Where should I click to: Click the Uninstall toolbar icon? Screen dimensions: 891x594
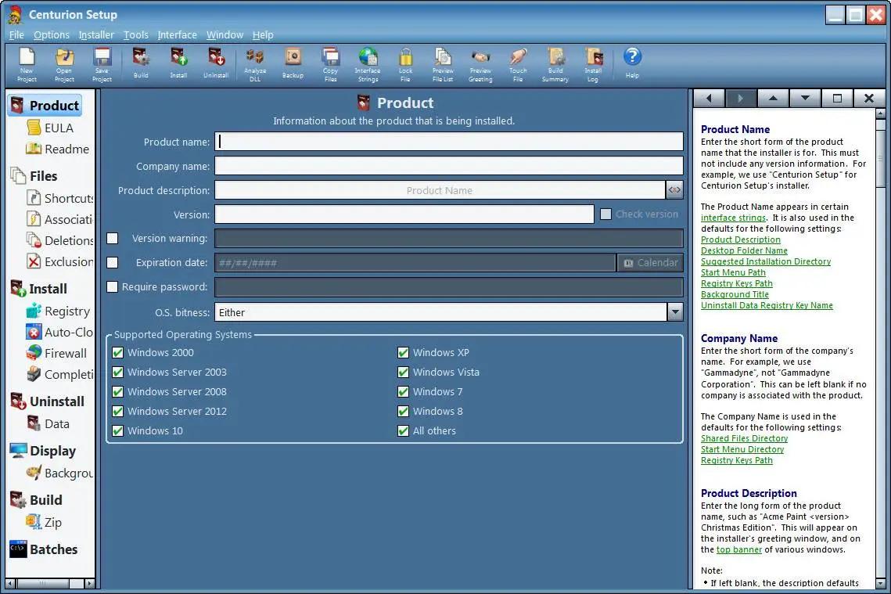point(216,63)
